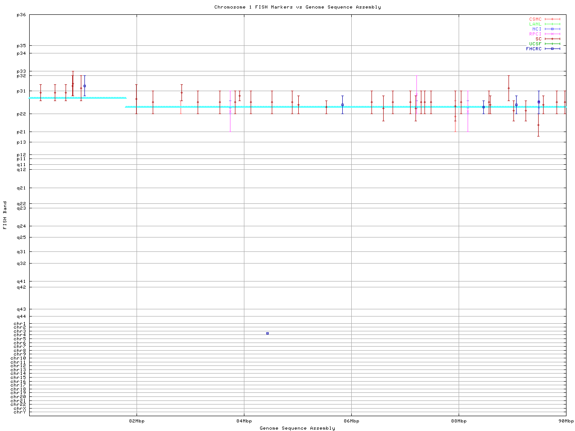Click the chart title text
575x431 pixels.
pos(297,7)
